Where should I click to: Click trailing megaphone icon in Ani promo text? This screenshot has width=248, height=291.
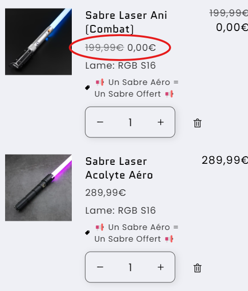click(169, 94)
